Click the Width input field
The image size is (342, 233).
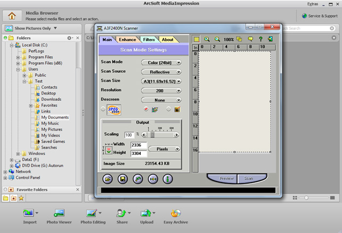tap(139, 145)
